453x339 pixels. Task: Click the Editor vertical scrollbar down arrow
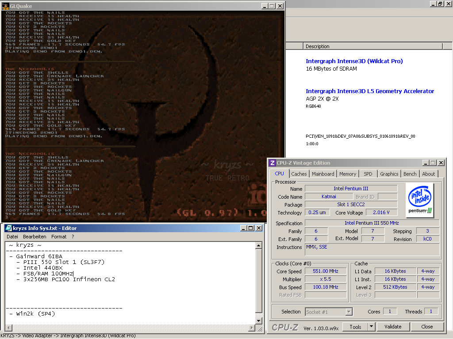click(258, 320)
